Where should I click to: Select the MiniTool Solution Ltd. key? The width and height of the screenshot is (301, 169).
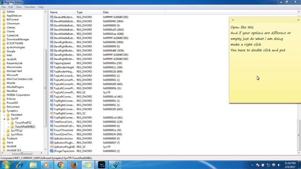pyautogui.click(x=20, y=79)
